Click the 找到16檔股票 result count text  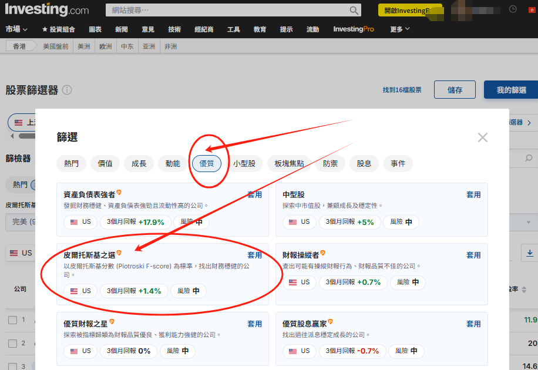[402, 90]
